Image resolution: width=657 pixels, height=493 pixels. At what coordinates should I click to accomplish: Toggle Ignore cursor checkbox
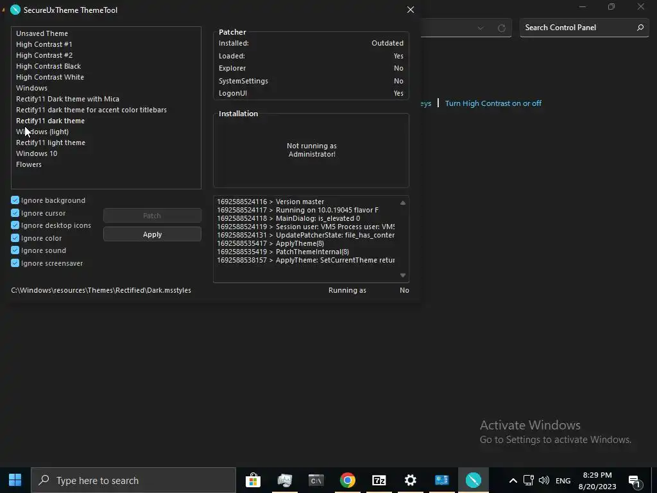point(15,213)
